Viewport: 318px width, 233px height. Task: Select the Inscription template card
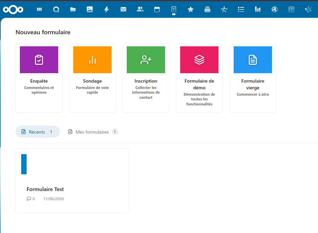click(x=146, y=78)
